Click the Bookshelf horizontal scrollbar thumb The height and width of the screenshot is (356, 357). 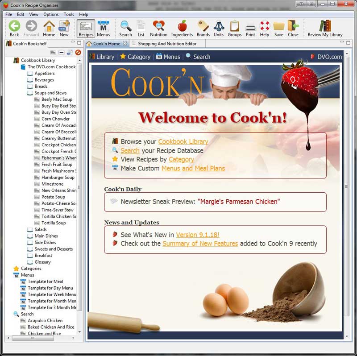coord(33,338)
